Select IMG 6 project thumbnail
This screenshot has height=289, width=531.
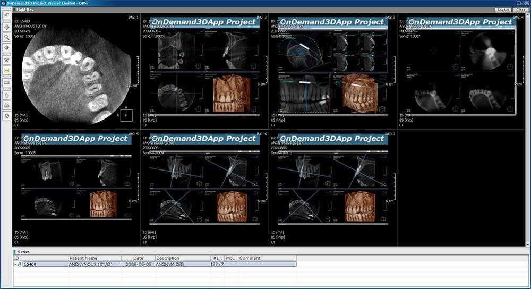(205, 188)
